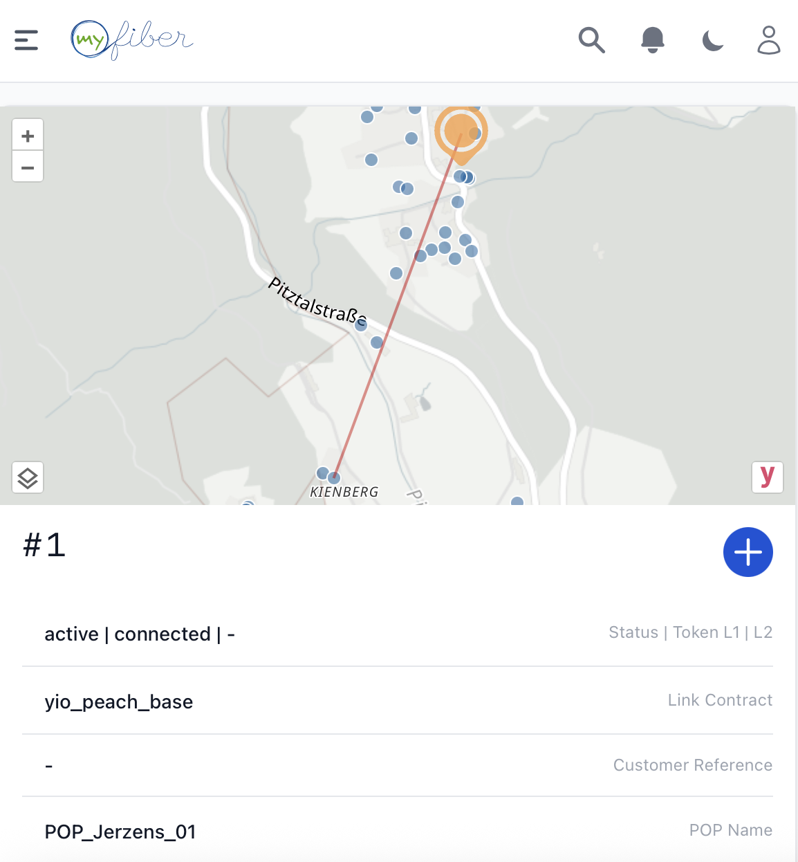Click the myfiber logo
Screen dimensions: 798x862
pos(131,40)
